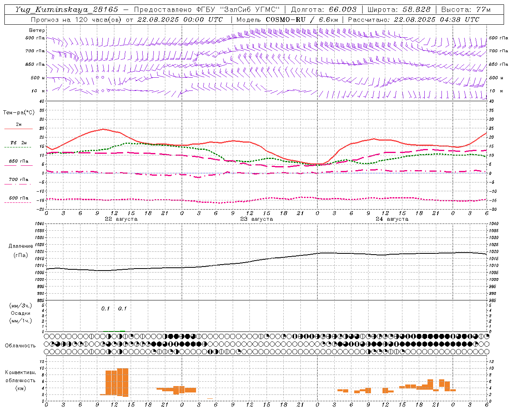Click the Облачность row label
Screen dimensions: 510x408
coord(20,345)
